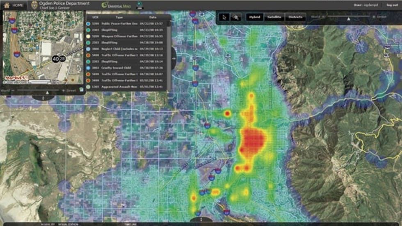Click the small icon at mini-map bottom right
This screenshot has width=402, height=226.
coord(81,89)
